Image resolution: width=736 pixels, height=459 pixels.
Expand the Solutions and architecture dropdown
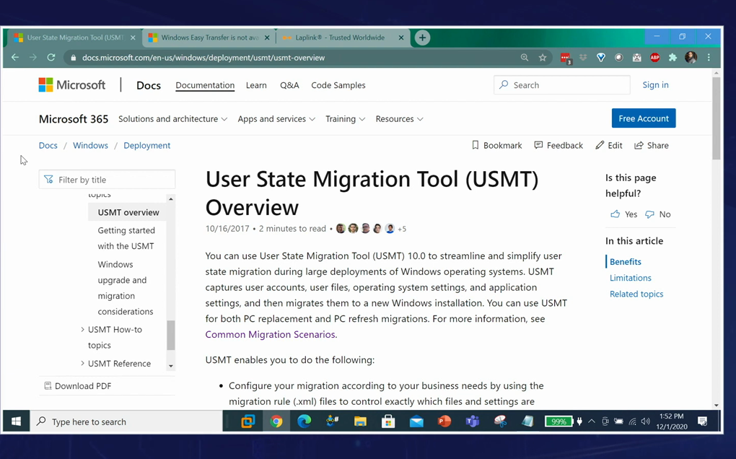(x=172, y=119)
